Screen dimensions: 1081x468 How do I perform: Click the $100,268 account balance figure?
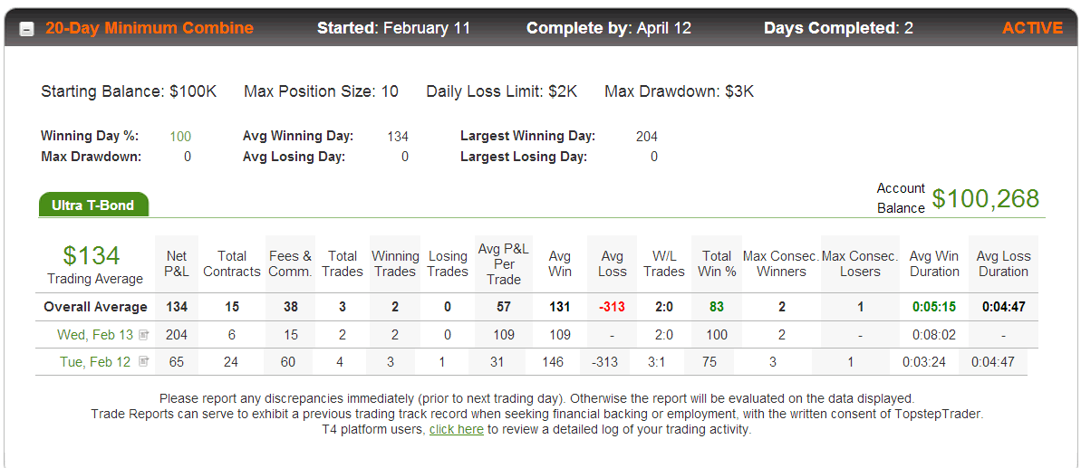pyautogui.click(x=985, y=198)
